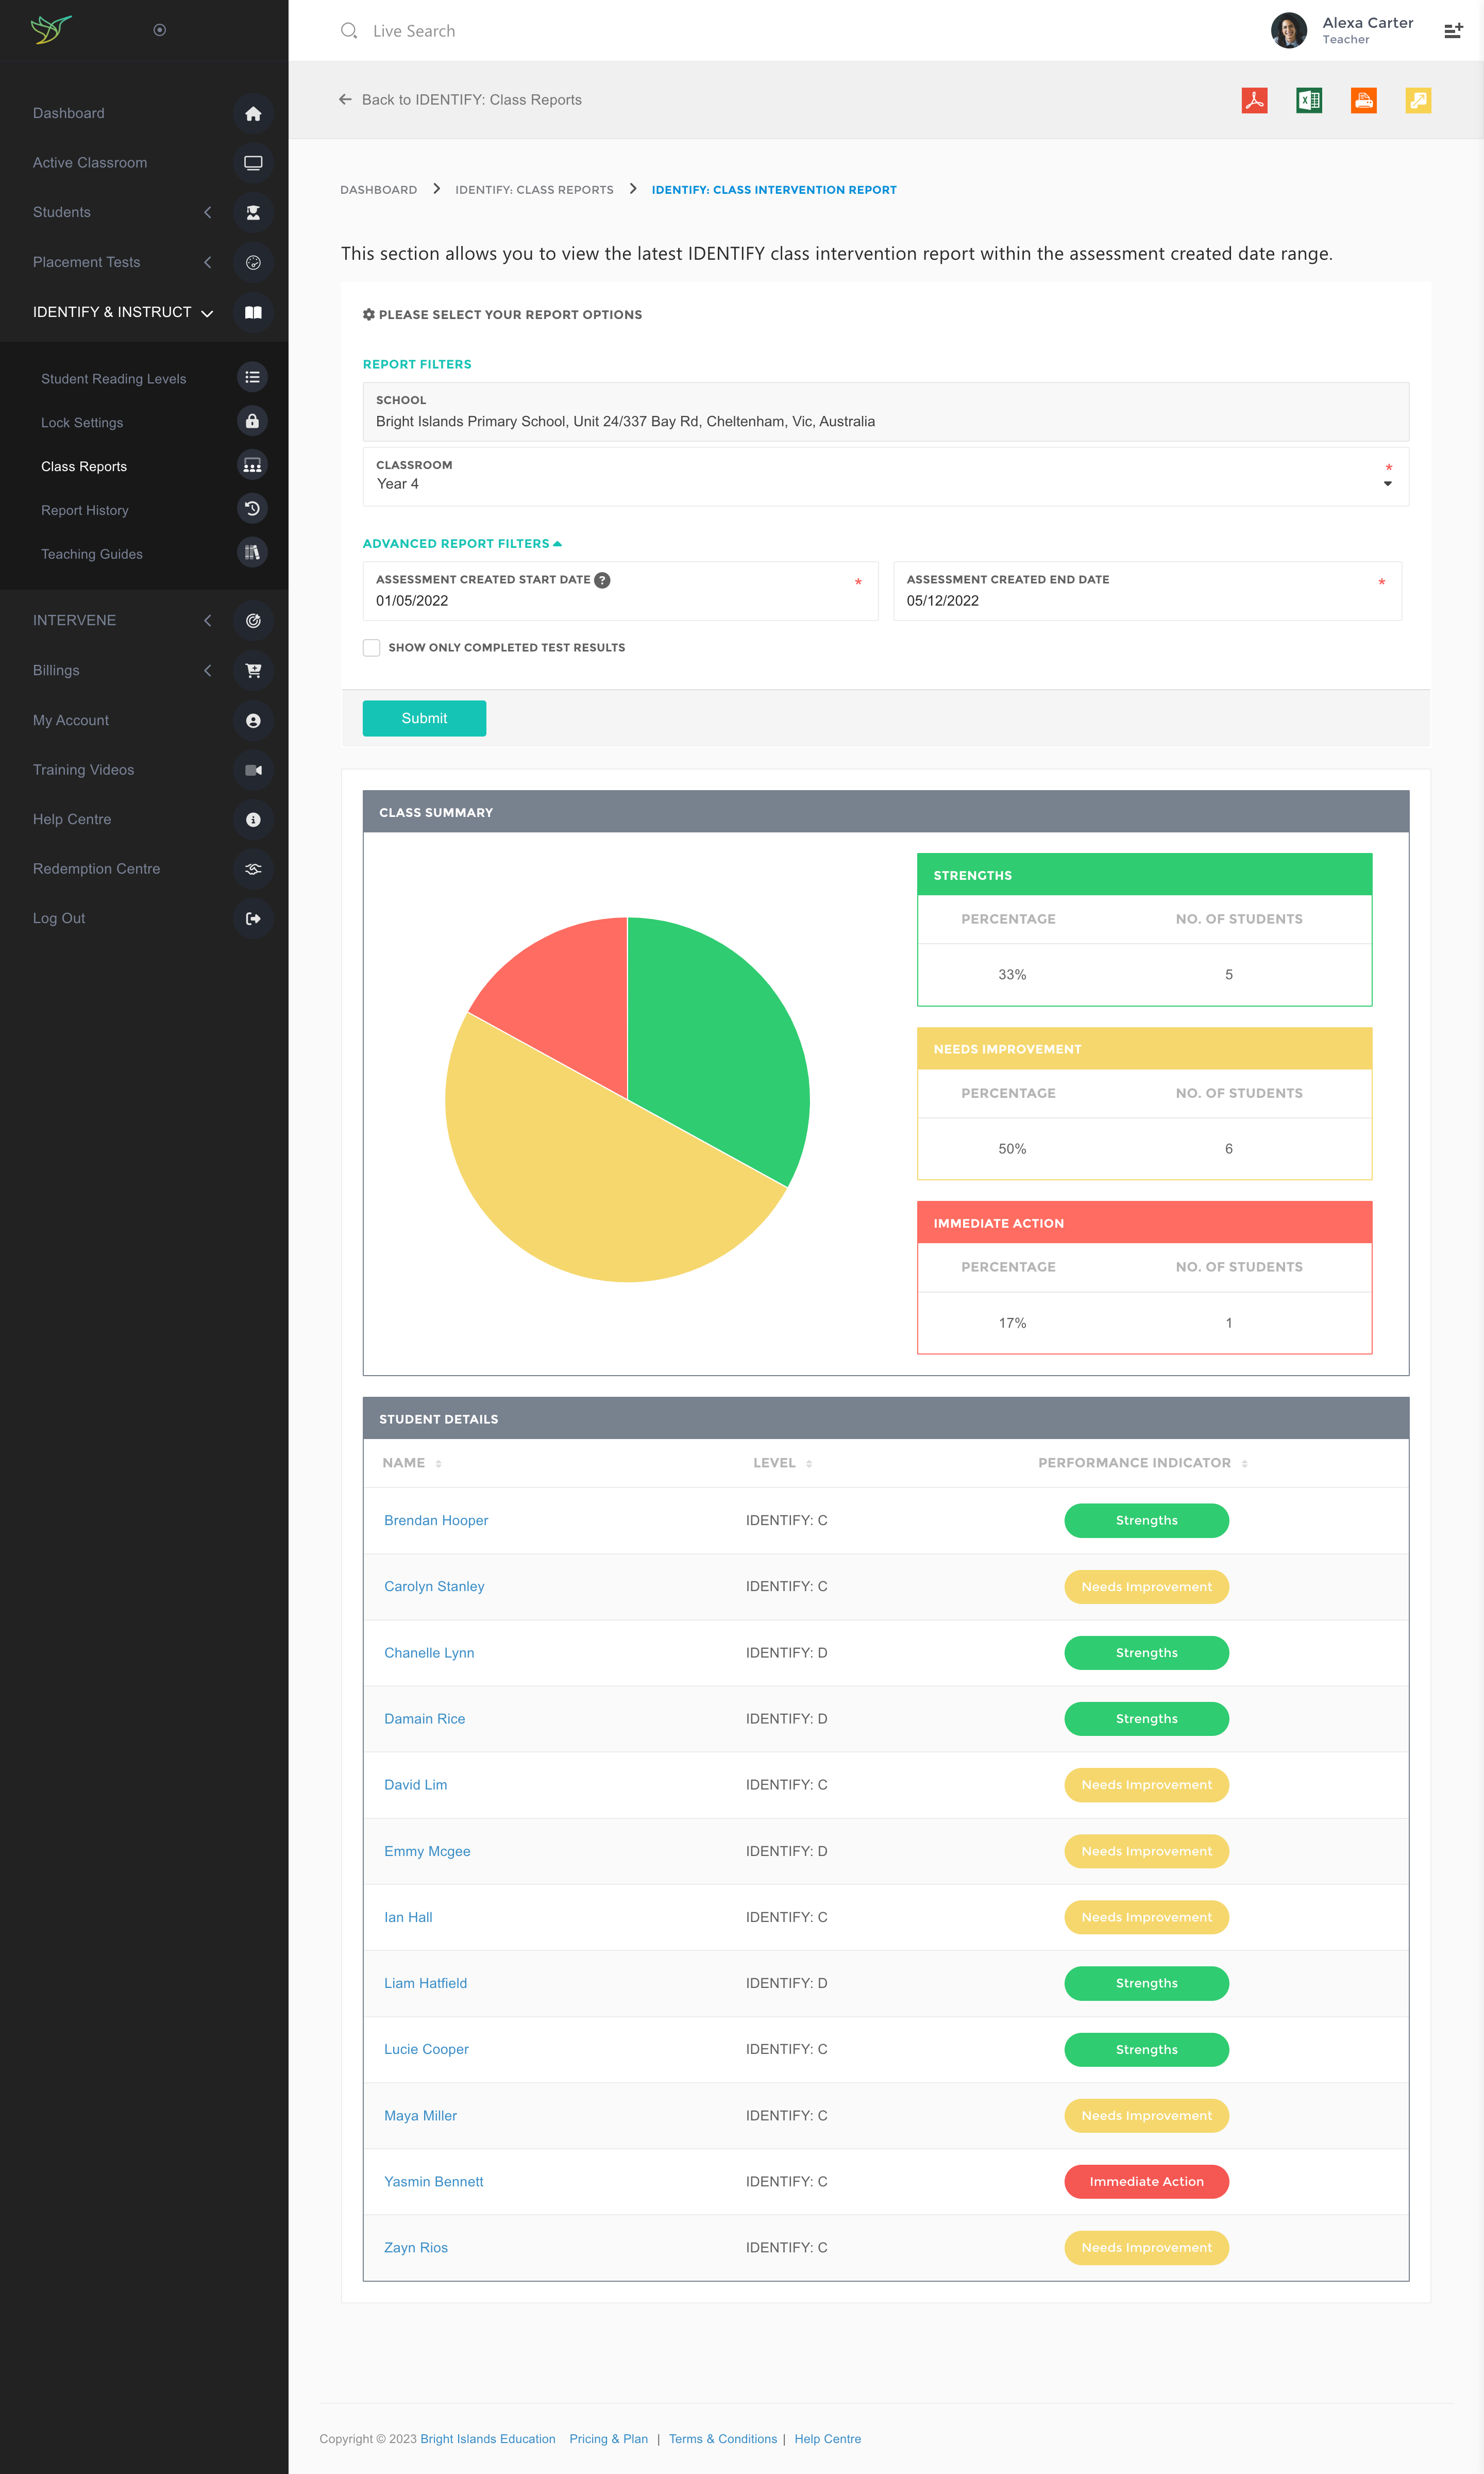Image resolution: width=1484 pixels, height=2474 pixels.
Task: Select Student Reading Levels menu item
Action: (x=113, y=379)
